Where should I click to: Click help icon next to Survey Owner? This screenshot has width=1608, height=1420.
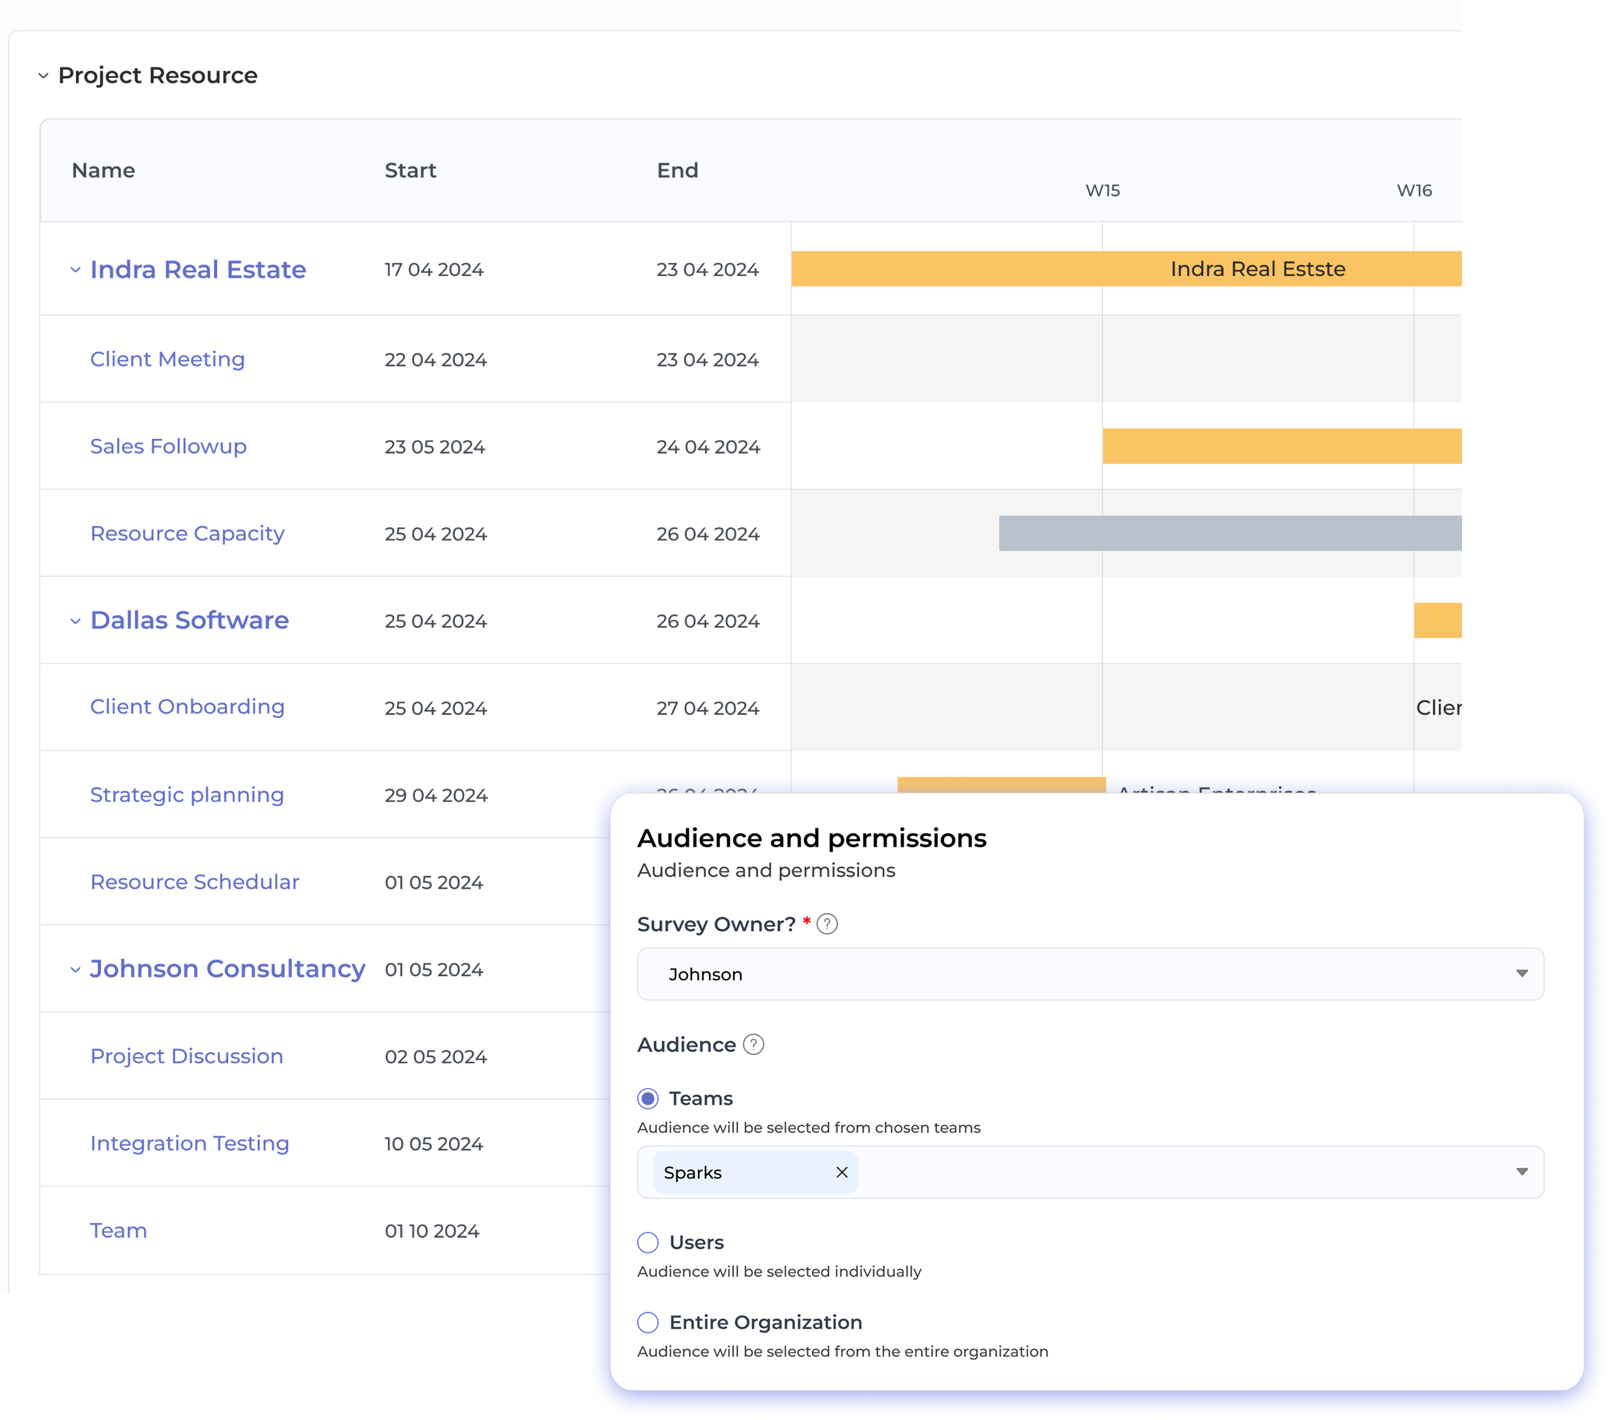click(827, 924)
